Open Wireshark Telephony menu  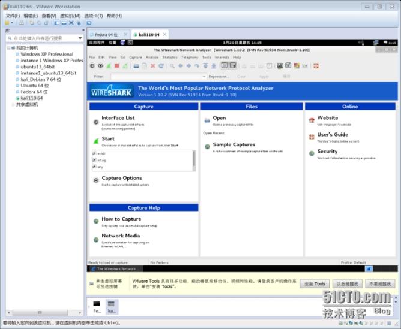190,57
